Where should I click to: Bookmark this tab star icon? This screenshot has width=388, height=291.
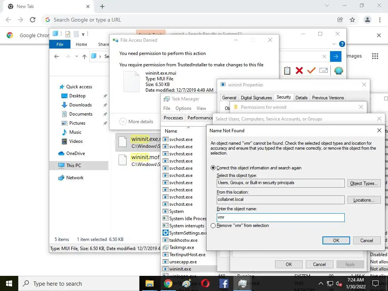352,20
